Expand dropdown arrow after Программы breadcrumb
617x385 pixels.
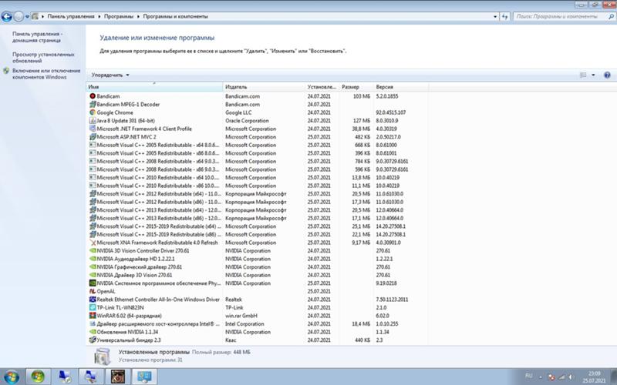pos(138,16)
